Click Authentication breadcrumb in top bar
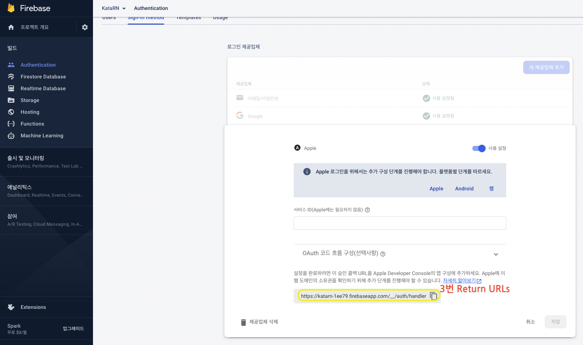This screenshot has height=345, width=583. (151, 8)
